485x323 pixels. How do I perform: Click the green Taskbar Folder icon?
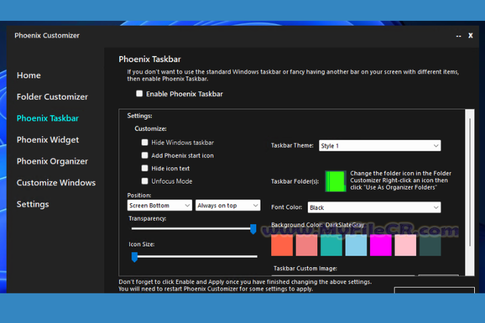(335, 181)
